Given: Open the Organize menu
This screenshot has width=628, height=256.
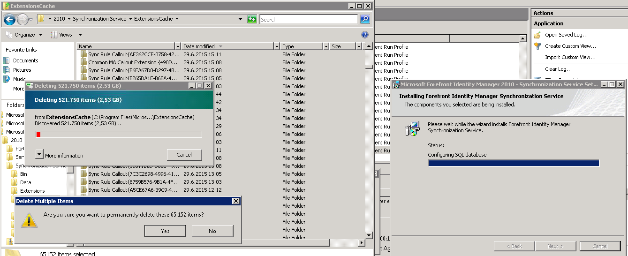Looking at the screenshot, I should click(24, 35).
